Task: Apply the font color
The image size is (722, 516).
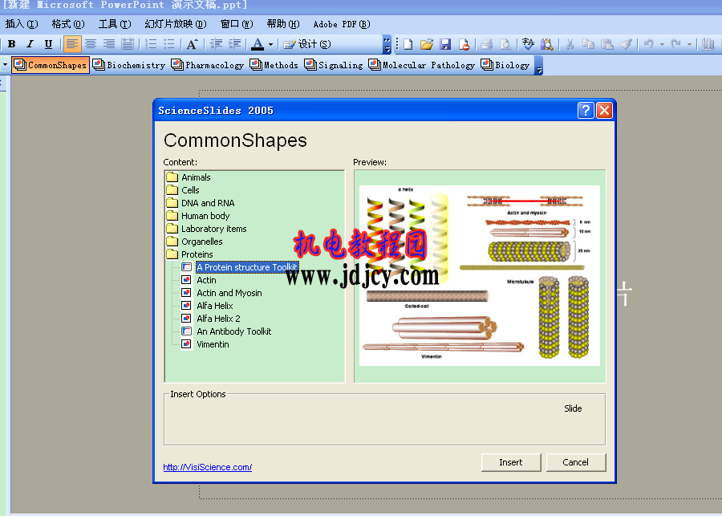Action: click(258, 44)
